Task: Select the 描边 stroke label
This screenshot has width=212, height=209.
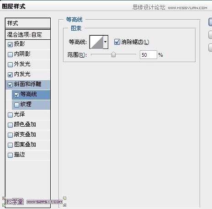Action: coord(19,155)
